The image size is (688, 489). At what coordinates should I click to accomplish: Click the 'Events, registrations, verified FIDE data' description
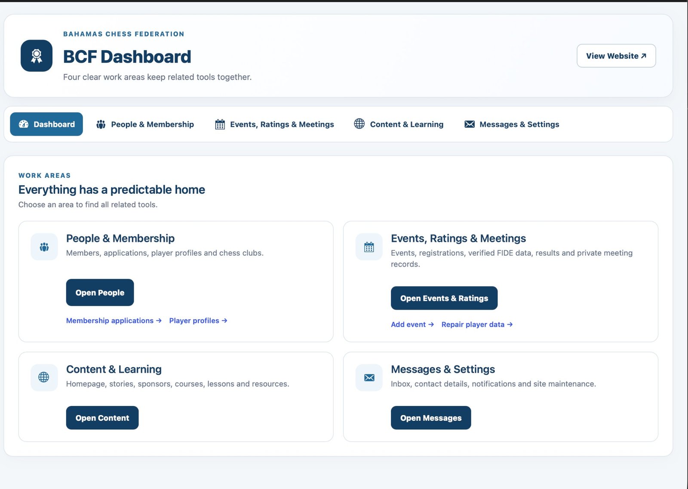512,259
